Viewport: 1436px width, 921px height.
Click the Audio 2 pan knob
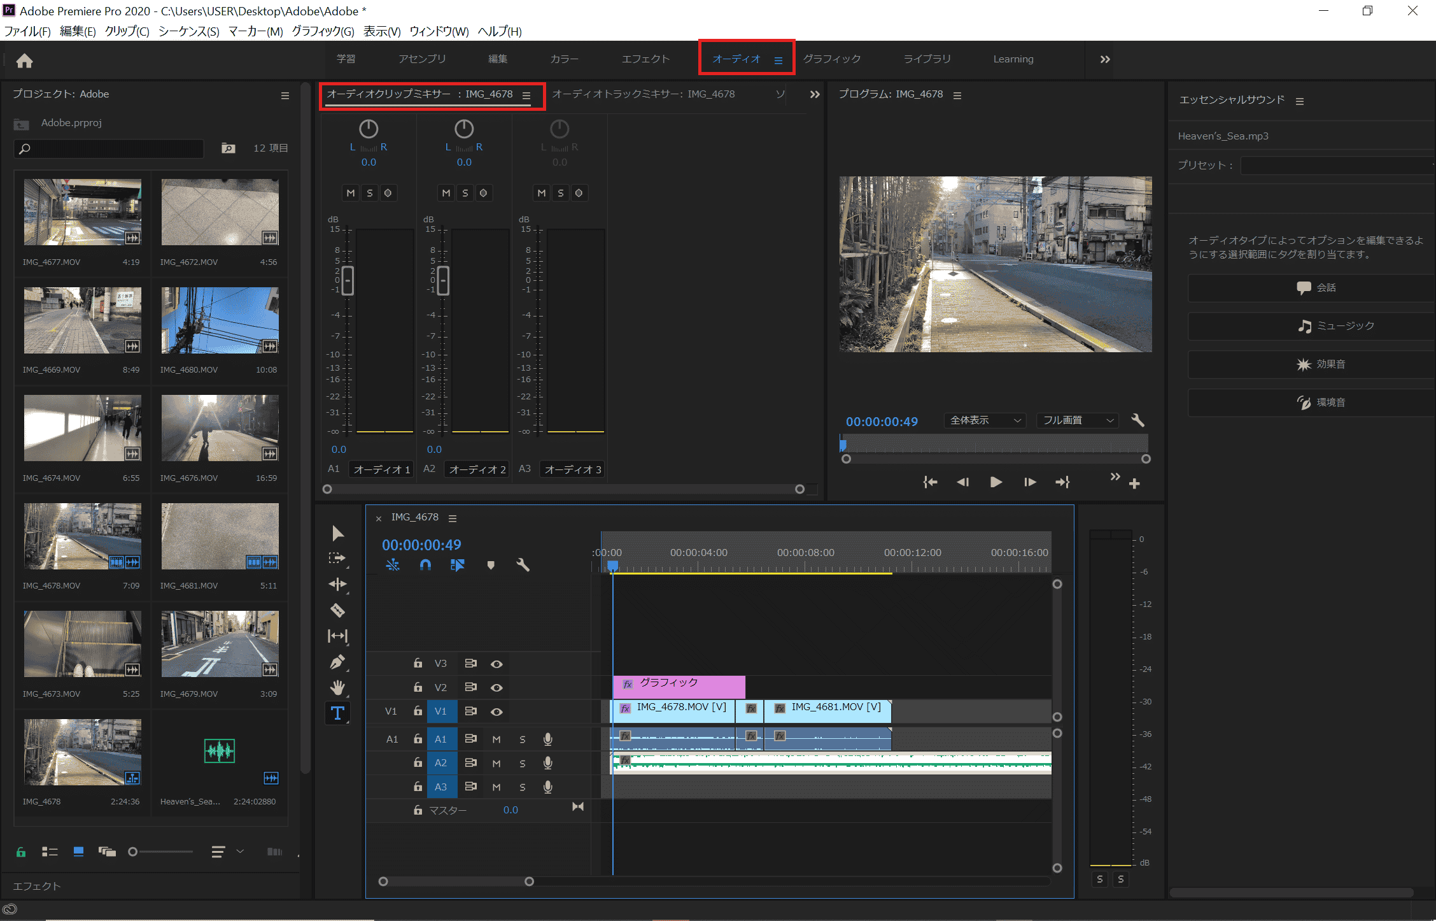coord(464,129)
